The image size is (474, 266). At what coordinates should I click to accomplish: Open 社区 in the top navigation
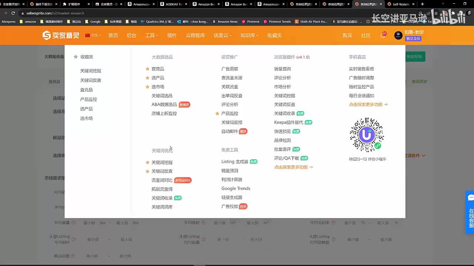[366, 35]
